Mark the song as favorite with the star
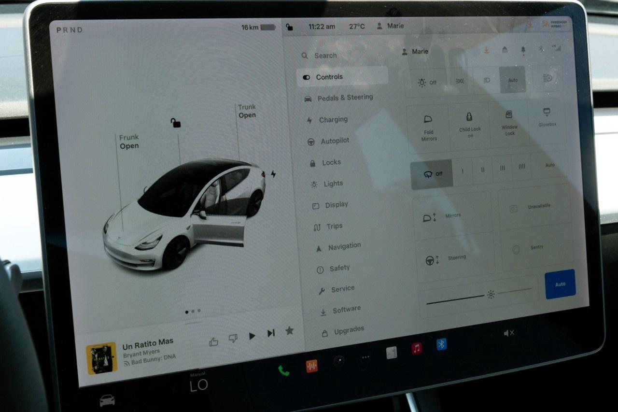Screen dimensions: 618x412 click(x=289, y=330)
